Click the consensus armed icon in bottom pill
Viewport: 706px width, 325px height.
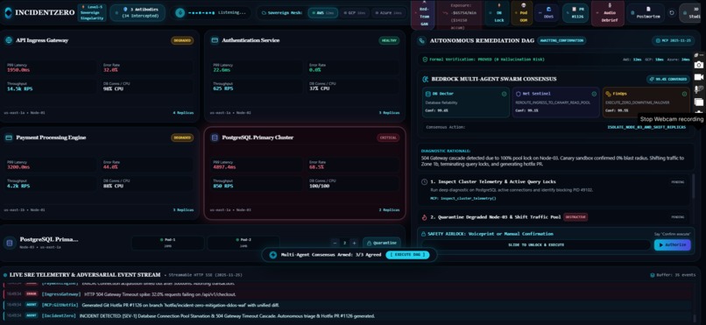coord(273,255)
